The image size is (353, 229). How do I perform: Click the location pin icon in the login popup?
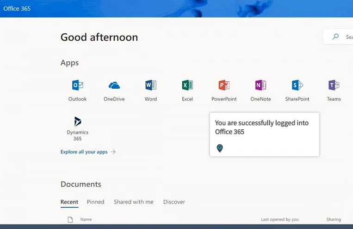tap(220, 148)
